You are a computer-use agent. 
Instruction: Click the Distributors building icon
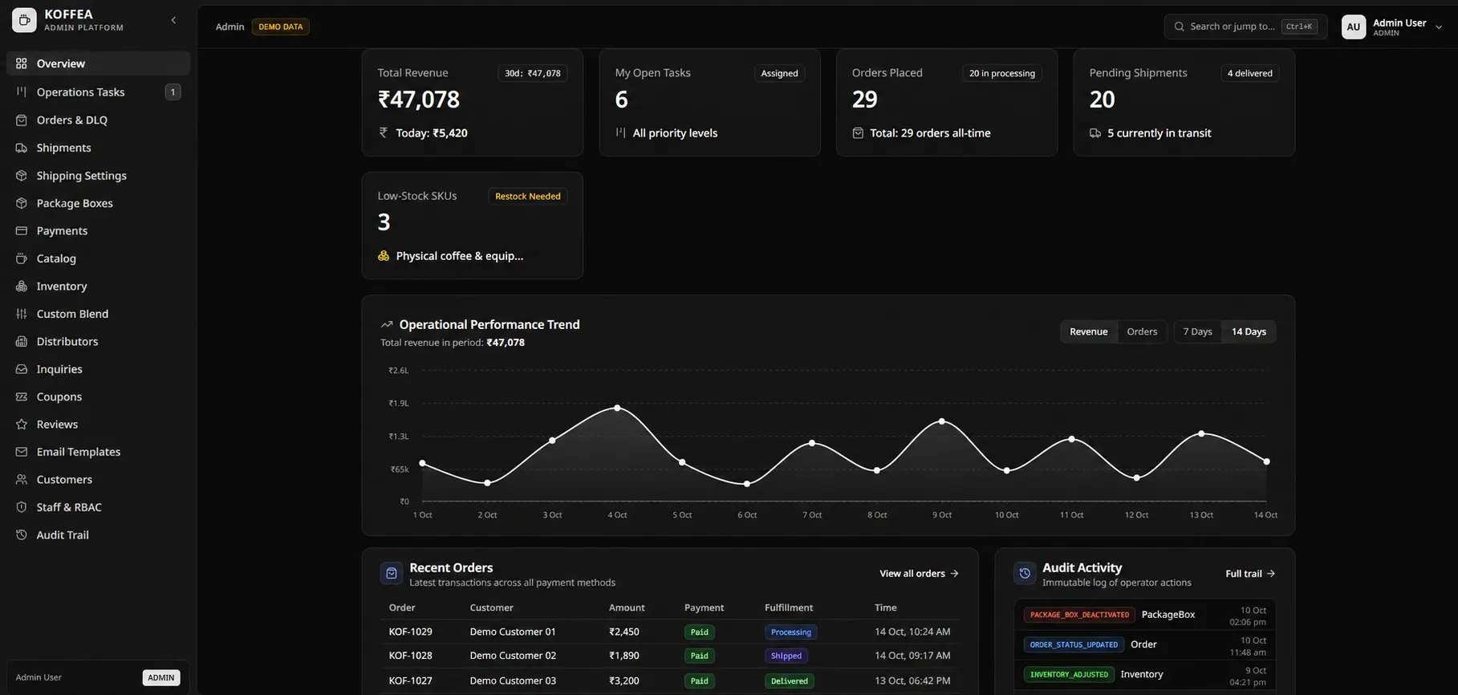[22, 341]
